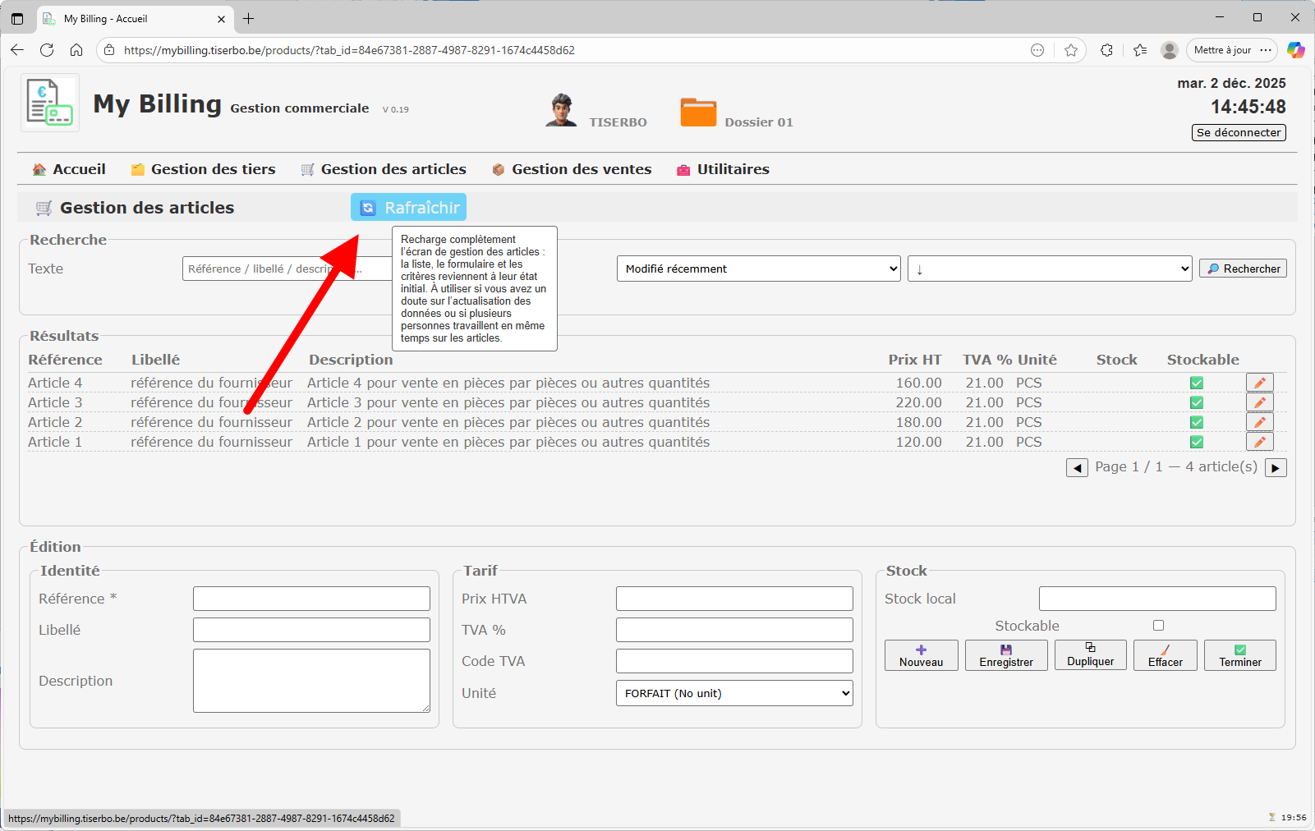Click the My Billing logo icon
Image resolution: width=1315 pixels, height=831 pixels.
(x=50, y=103)
